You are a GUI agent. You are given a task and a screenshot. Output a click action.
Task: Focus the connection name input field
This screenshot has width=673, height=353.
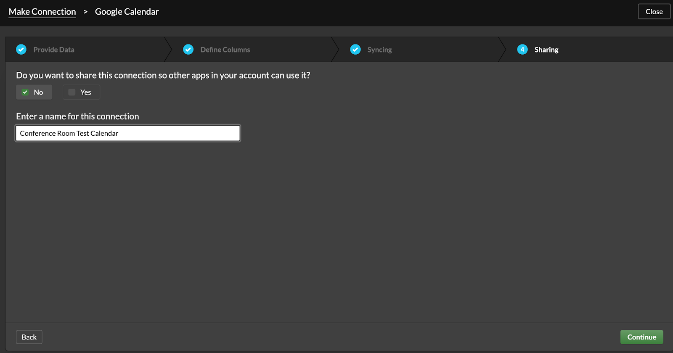tap(128, 133)
